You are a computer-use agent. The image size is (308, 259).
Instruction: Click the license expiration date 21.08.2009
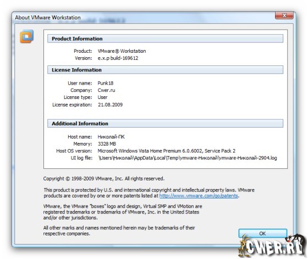pos(110,105)
